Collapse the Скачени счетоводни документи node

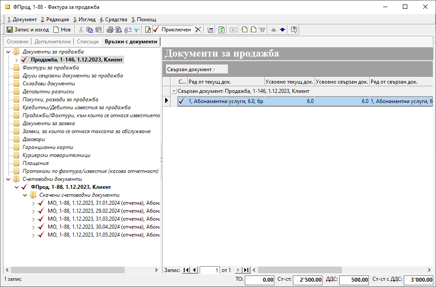click(x=25, y=195)
